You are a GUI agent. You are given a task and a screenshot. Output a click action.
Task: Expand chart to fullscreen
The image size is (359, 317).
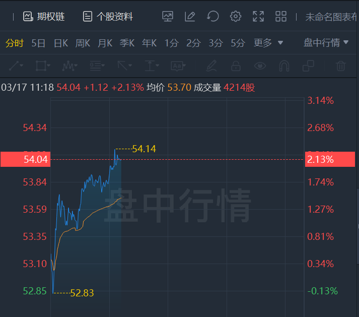point(258,17)
